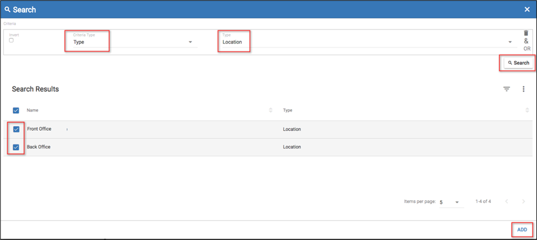
Task: Sort by Name column sort arrows
Action: coord(271,110)
